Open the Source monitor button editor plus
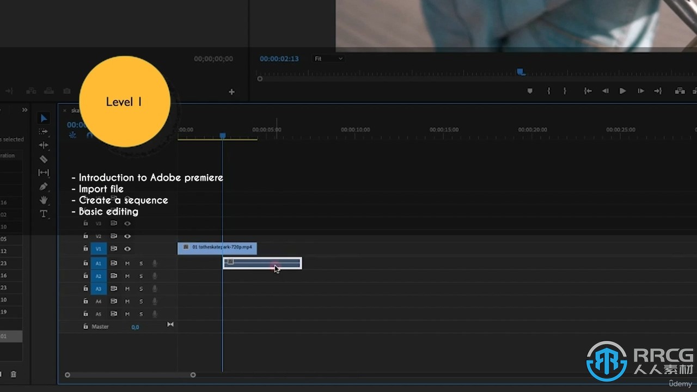The image size is (697, 392). click(231, 92)
